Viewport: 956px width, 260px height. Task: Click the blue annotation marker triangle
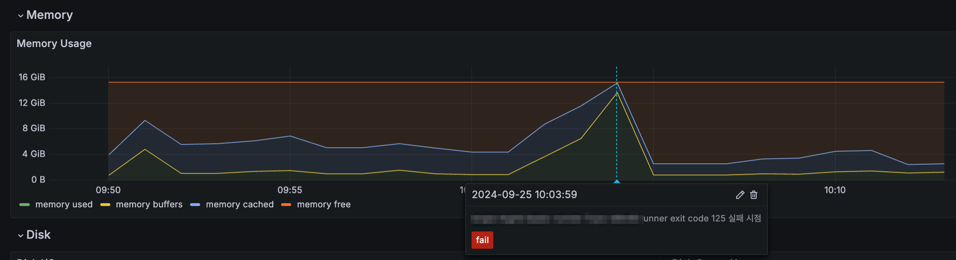coord(617,182)
